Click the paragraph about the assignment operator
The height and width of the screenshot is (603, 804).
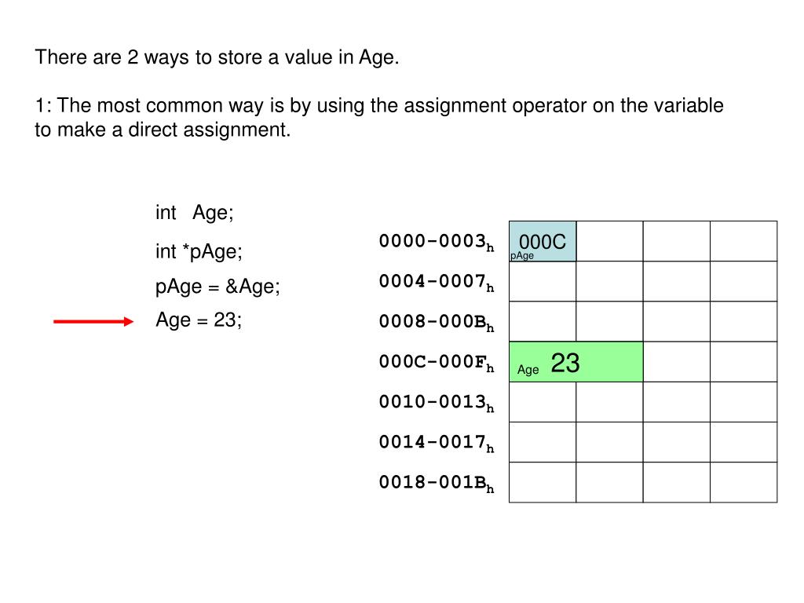[x=379, y=118]
